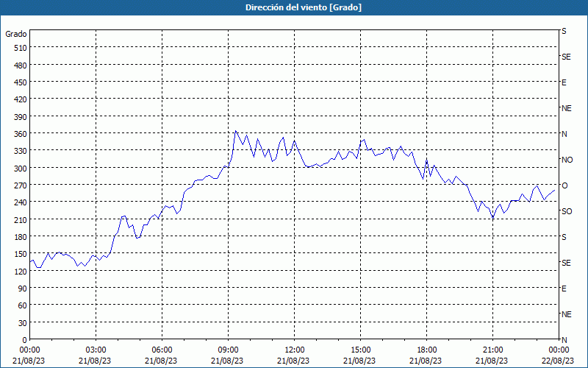The width and height of the screenshot is (588, 368).
Task: Click the 60 label on left axis
Action: [x=23, y=305]
